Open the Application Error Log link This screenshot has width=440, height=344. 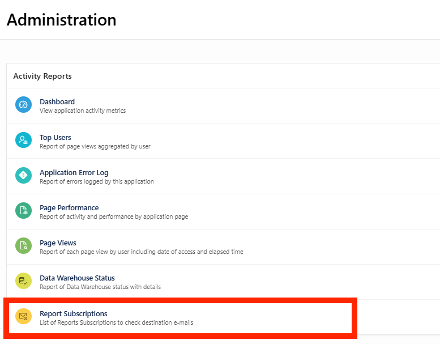pos(74,172)
